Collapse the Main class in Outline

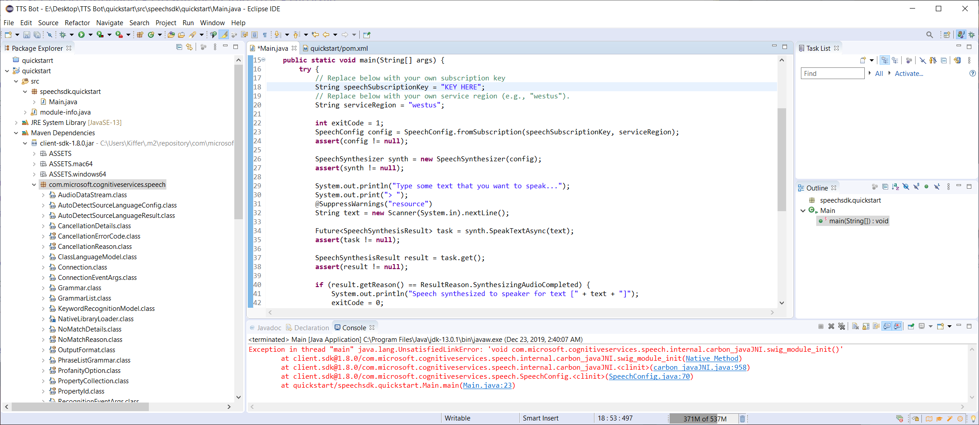click(804, 210)
